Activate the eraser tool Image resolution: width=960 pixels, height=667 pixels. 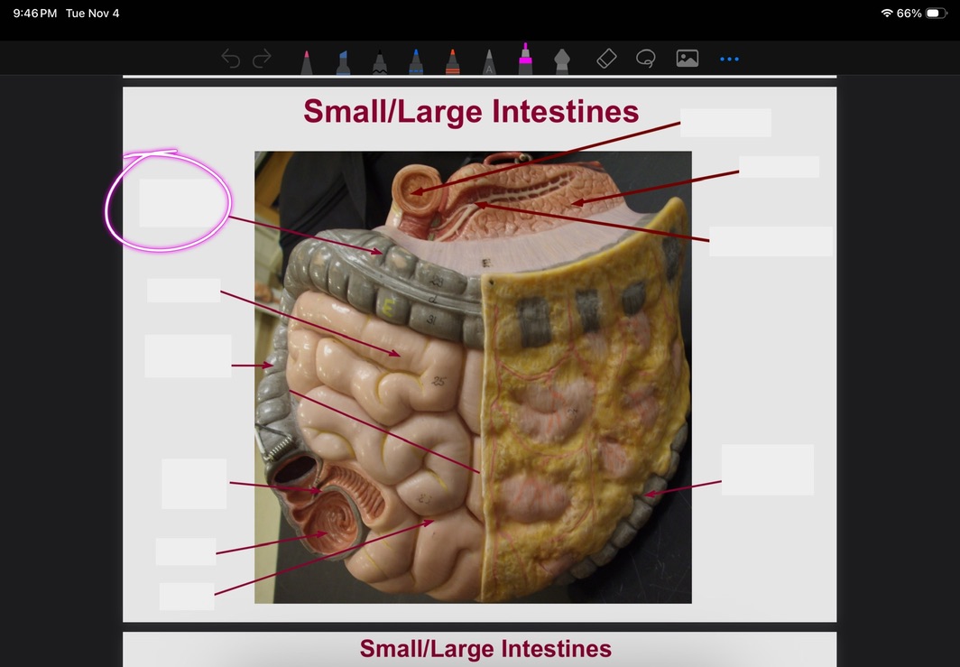606,59
